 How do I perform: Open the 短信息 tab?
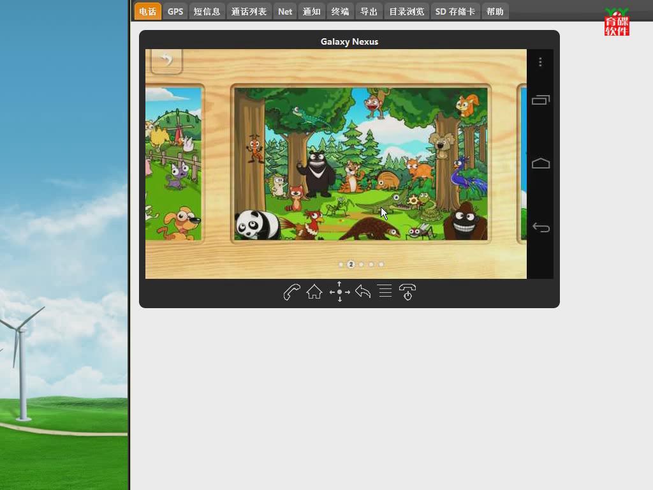207,11
